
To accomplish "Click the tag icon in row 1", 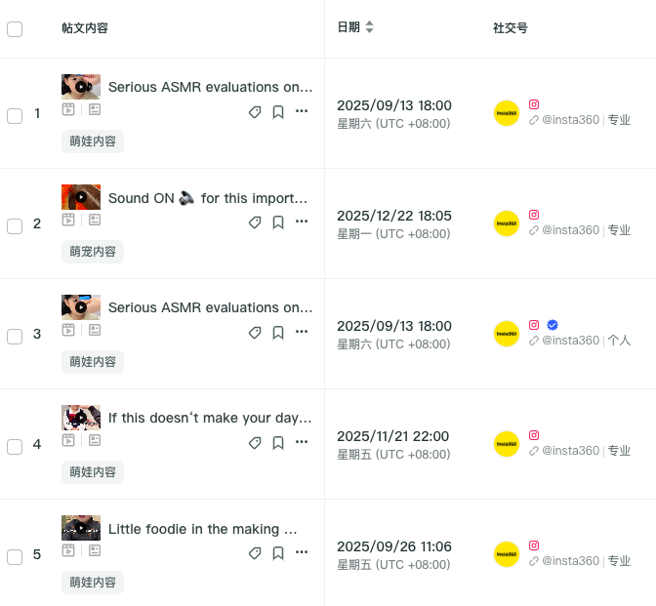I will click(255, 112).
